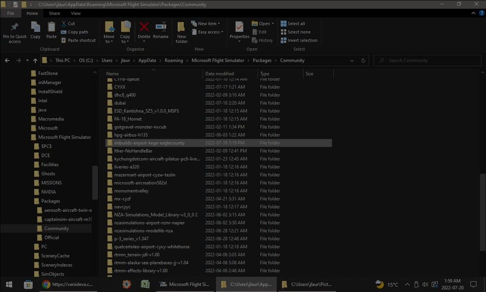Screen dimensions: 486x292
Task: Open the Share ribbon tab
Action: pos(54,14)
